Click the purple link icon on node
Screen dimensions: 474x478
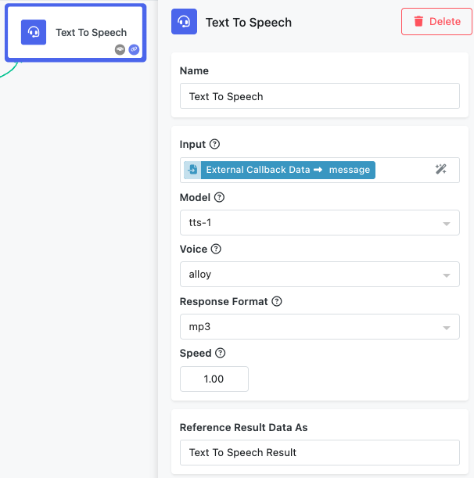(134, 49)
